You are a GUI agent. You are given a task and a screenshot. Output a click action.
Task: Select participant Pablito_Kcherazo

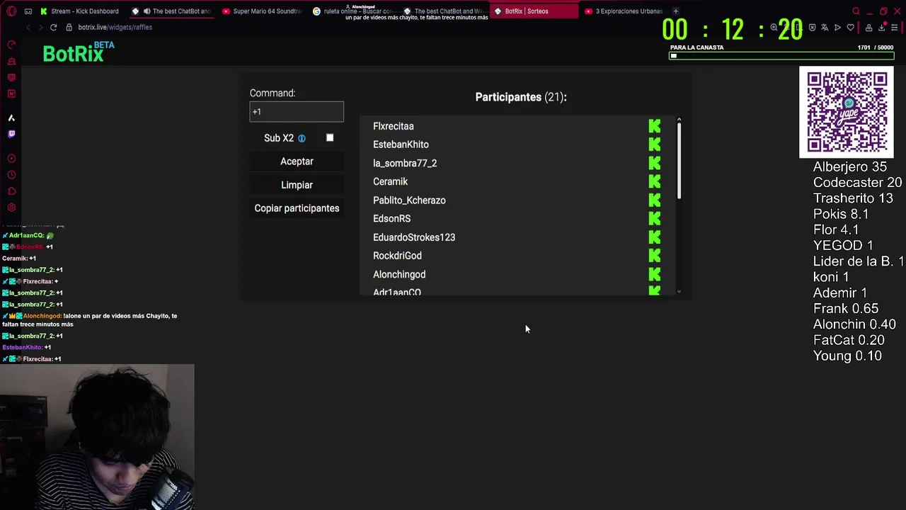pyautogui.click(x=409, y=200)
